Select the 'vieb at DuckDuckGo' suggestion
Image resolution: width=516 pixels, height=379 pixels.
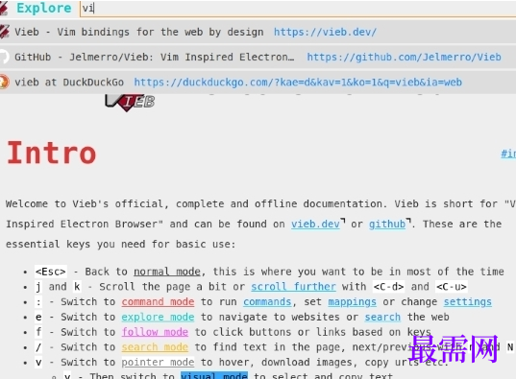[258, 82]
